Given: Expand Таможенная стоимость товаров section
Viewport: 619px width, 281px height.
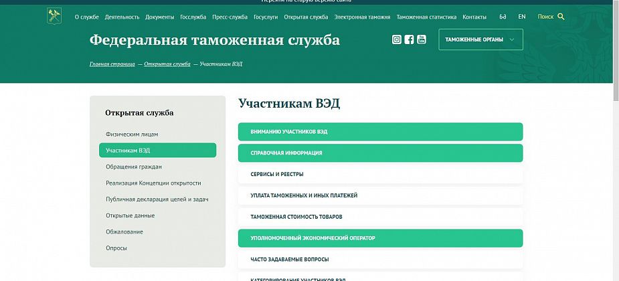Looking at the screenshot, I should (381, 217).
